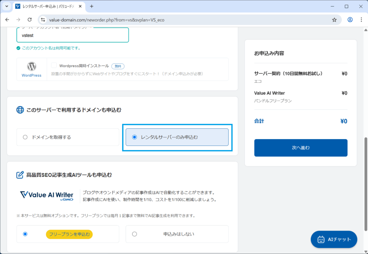368x254 pixels.
Task: Enable WordPress simultaneous install checkbox
Action: [54, 65]
